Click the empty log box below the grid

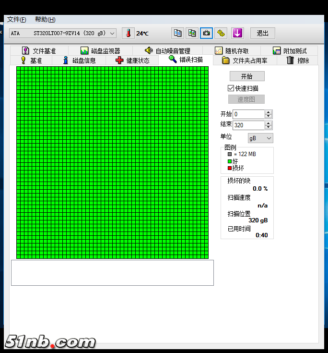click(112, 273)
